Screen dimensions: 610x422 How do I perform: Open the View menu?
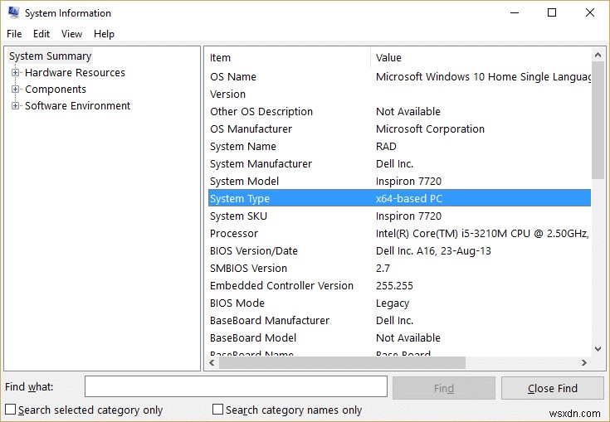(71, 34)
